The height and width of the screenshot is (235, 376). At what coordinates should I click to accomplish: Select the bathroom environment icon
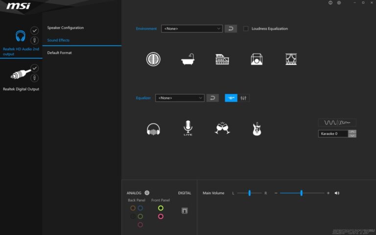[x=188, y=60]
